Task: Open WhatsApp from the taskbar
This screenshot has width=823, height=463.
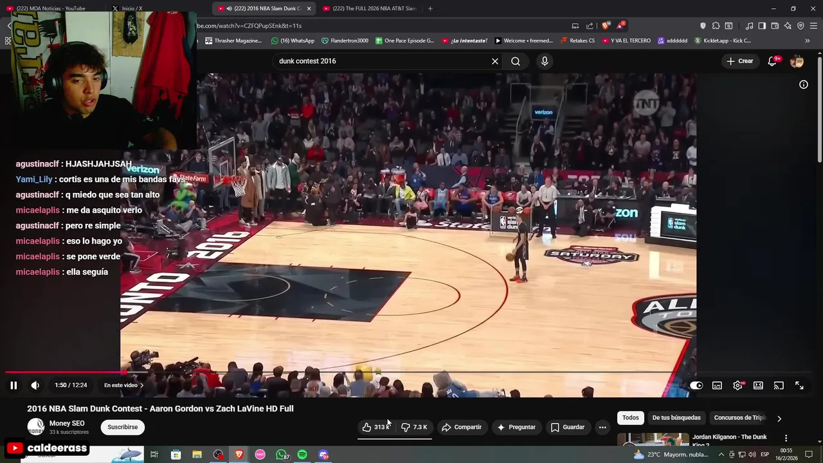Action: tap(282, 455)
